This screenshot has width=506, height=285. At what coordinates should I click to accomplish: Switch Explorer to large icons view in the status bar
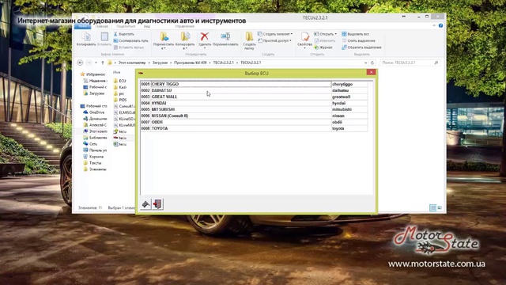click(x=440, y=207)
